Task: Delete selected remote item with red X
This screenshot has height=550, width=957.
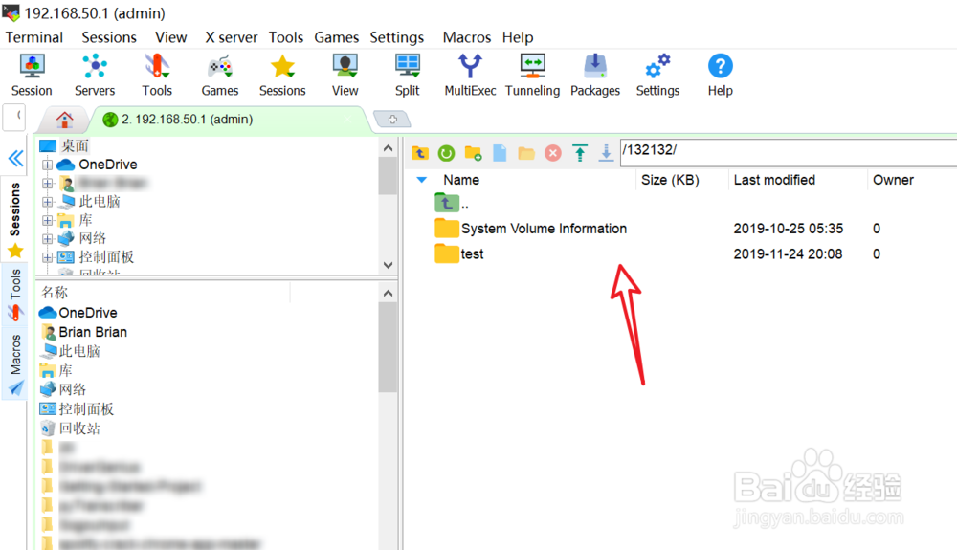Action: tap(553, 152)
